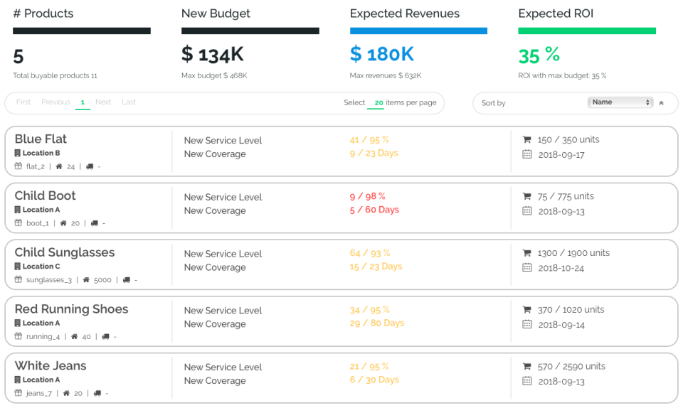This screenshot has width=683, height=408.
Task: Click truck icon in White Jeans row
Action: [97, 393]
